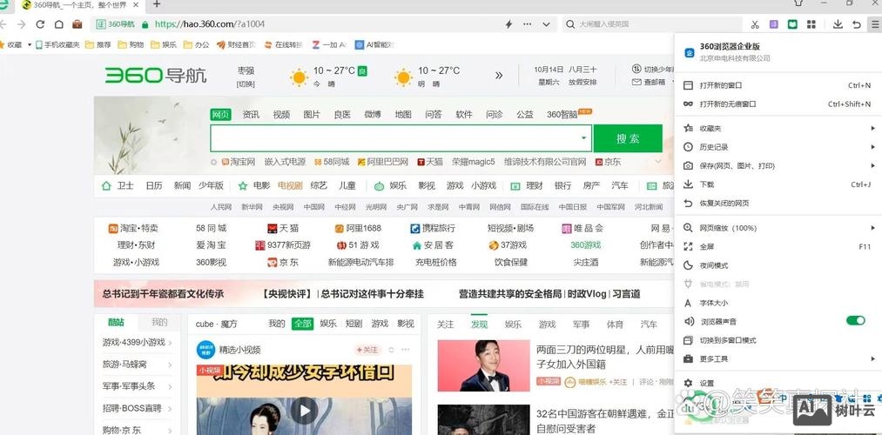
Task: Select the 我的 sidebar tab
Action: click(159, 322)
